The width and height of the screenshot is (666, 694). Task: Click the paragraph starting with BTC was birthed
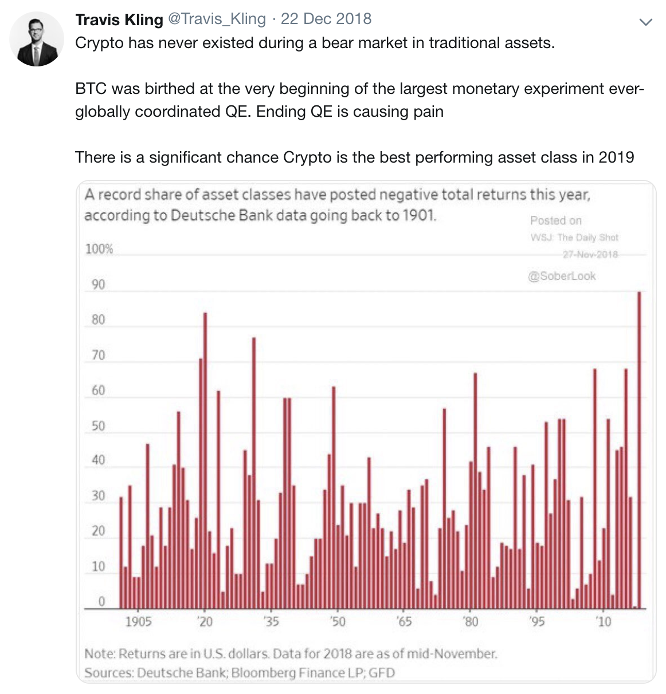(x=359, y=100)
